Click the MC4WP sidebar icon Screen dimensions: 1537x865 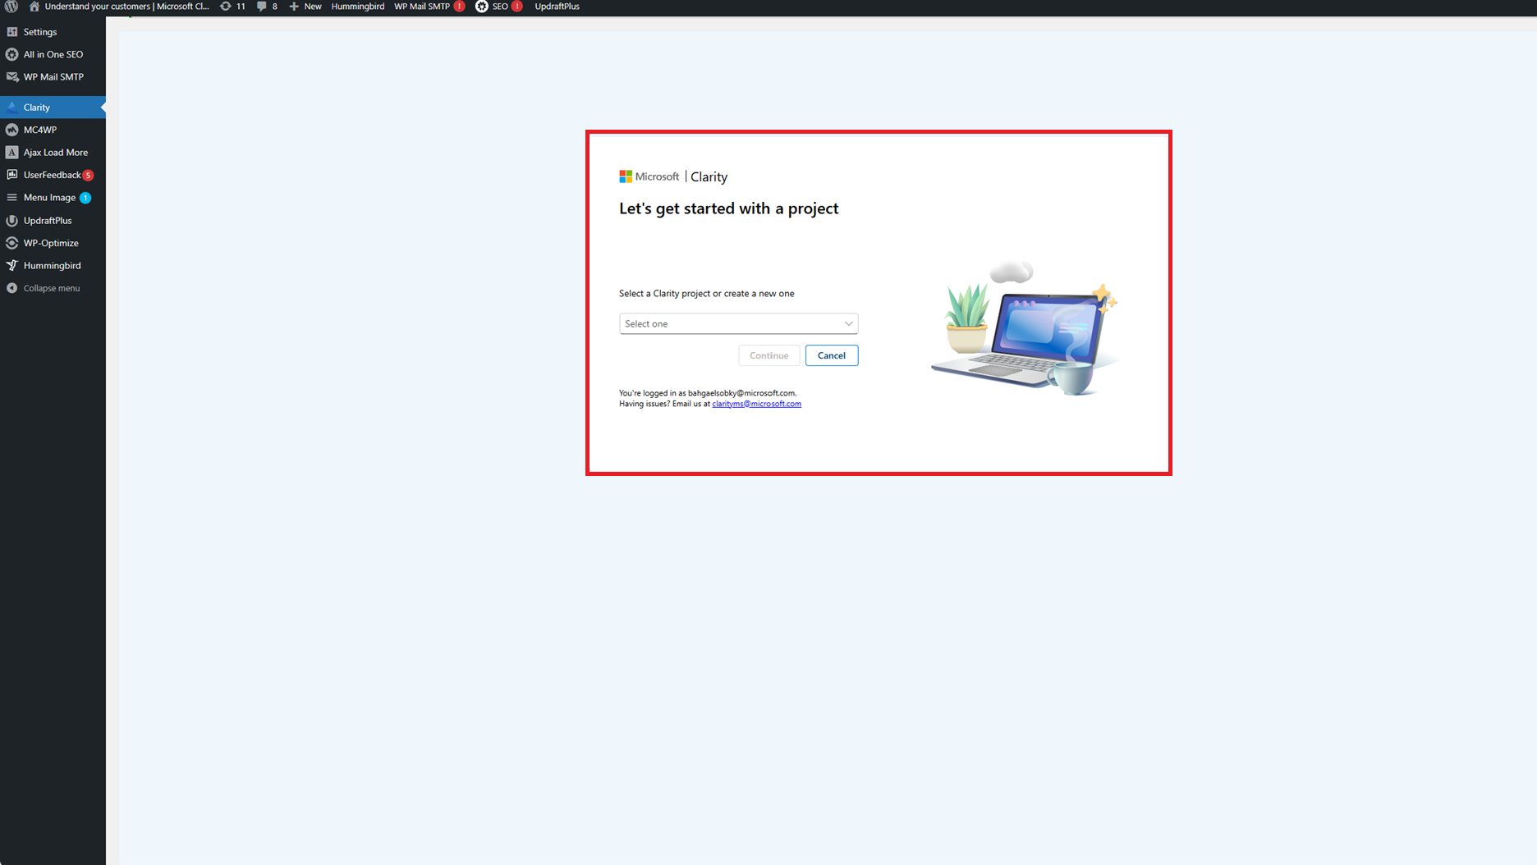coord(12,130)
